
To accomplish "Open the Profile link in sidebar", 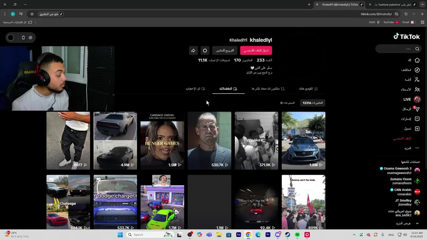I will point(402,138).
